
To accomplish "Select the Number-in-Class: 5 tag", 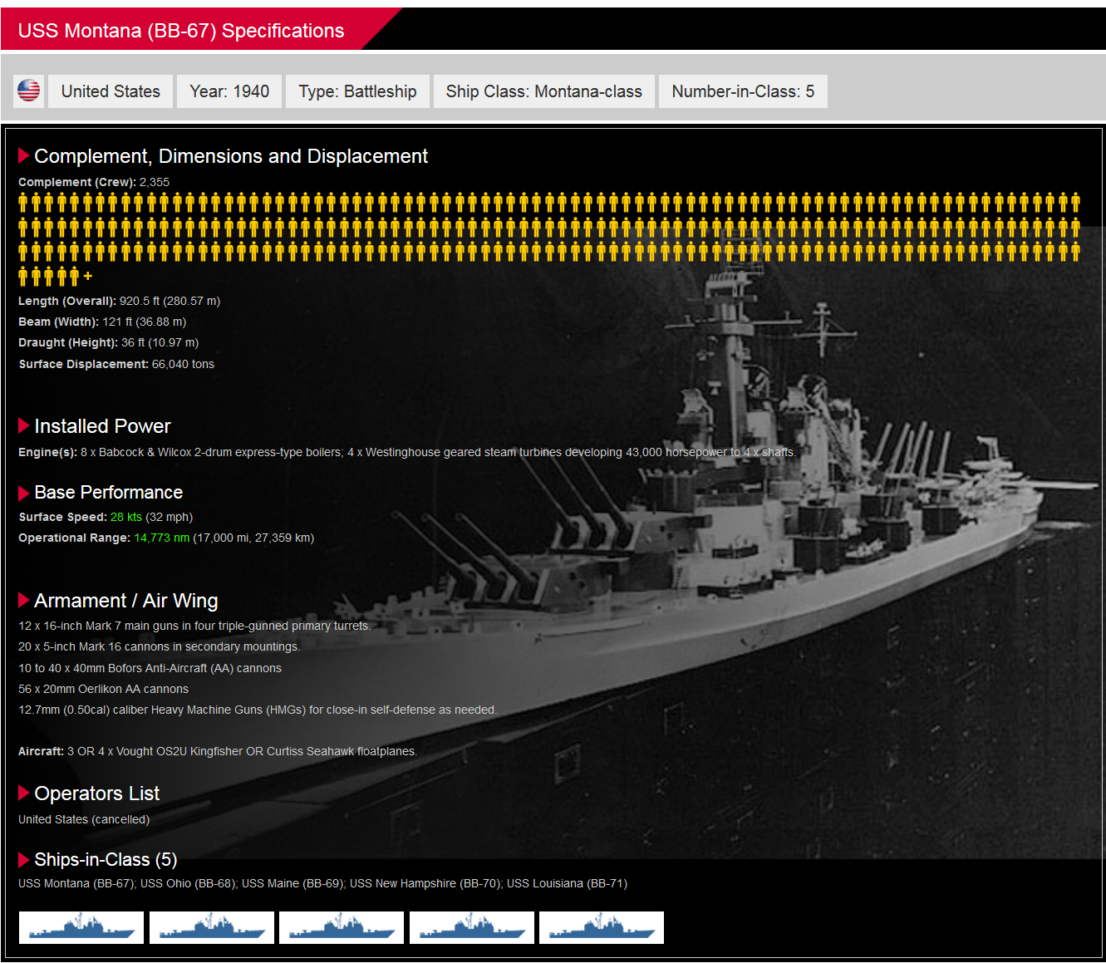I will click(x=743, y=91).
